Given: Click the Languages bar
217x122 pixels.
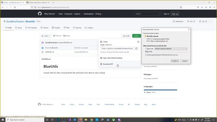Looking at the screenshot, I should (160, 90).
